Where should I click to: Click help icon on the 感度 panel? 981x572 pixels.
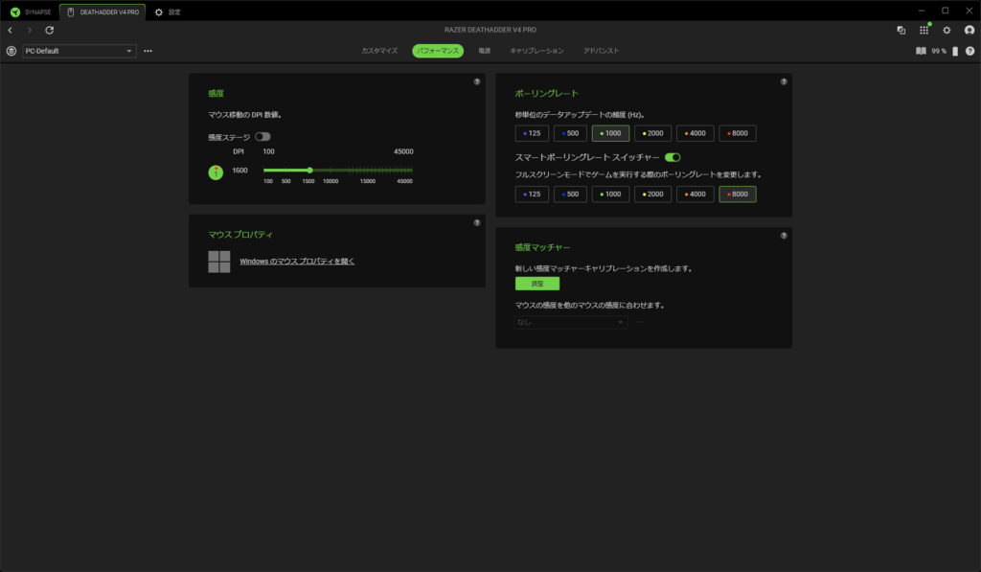point(477,81)
